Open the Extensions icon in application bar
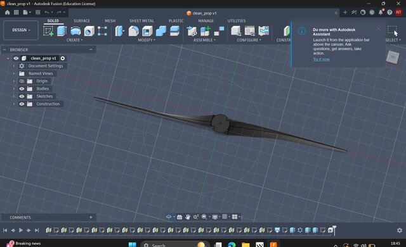Screen dimensions: 406x247 [354, 13]
